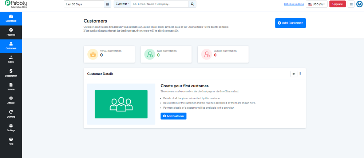Screen dimensions: 364x158
Task: Go to Sales in the sidebar
Action: pos(11,60)
